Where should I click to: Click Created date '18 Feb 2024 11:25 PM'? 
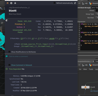(28, 88)
